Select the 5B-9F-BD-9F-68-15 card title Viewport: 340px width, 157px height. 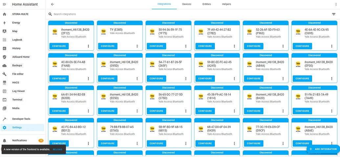coord(170,129)
